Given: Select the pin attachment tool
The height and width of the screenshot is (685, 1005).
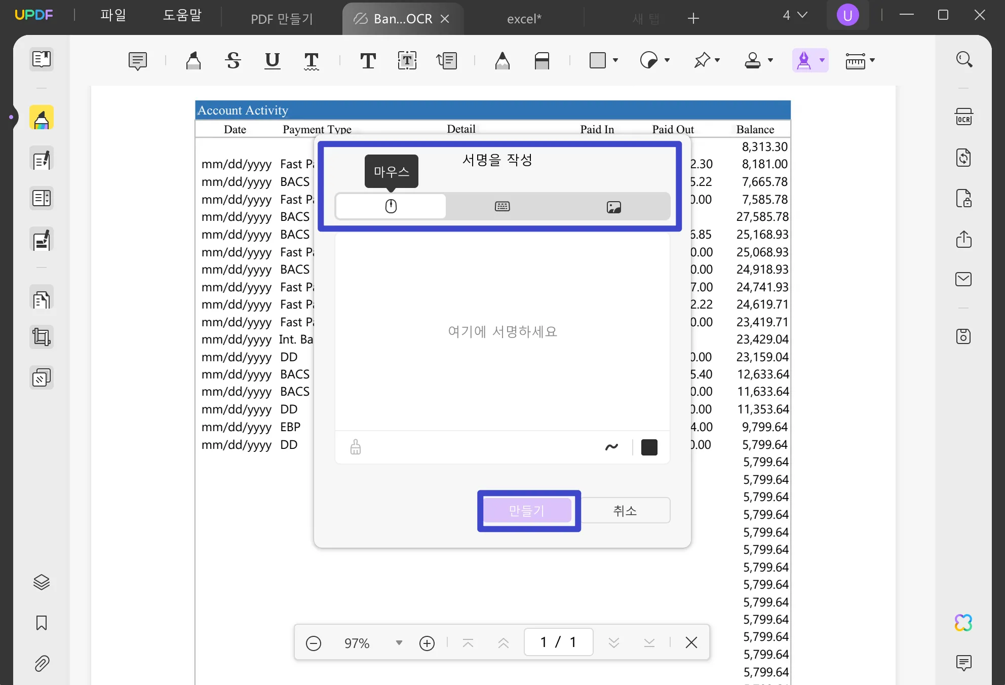Looking at the screenshot, I should click(702, 60).
